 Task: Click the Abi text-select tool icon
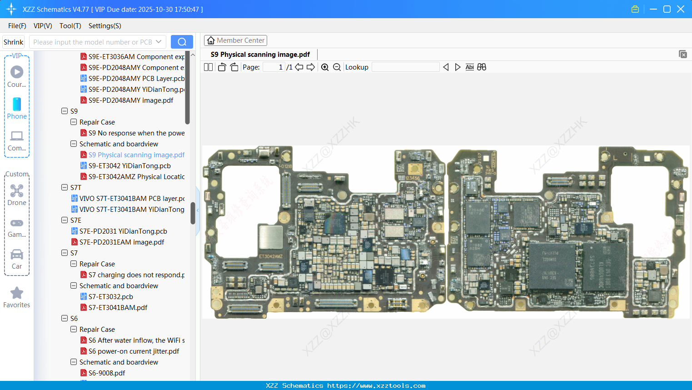click(x=470, y=67)
